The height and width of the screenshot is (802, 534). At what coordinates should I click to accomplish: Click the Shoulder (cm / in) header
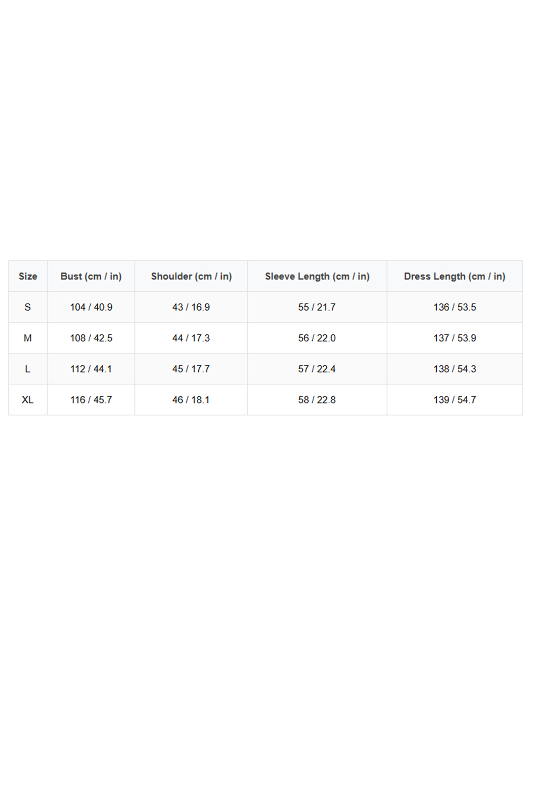191,276
